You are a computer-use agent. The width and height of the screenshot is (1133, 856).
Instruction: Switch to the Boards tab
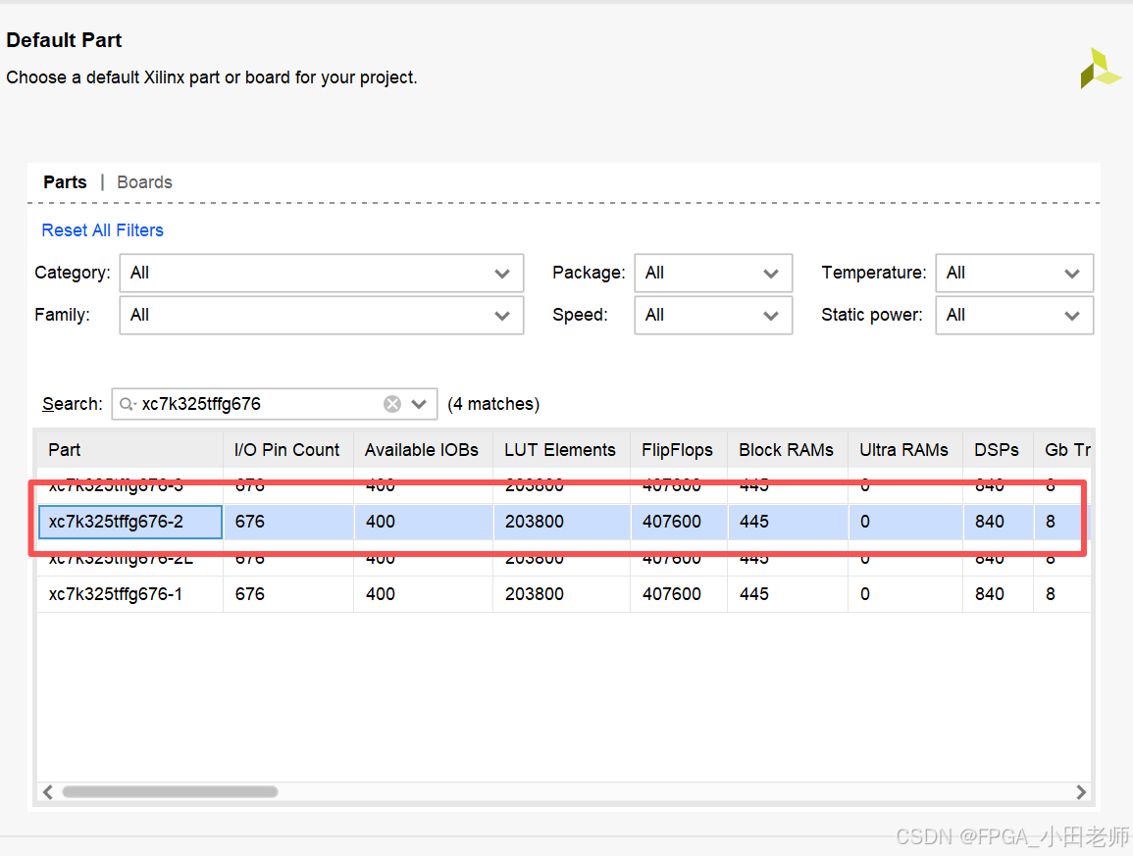point(144,182)
